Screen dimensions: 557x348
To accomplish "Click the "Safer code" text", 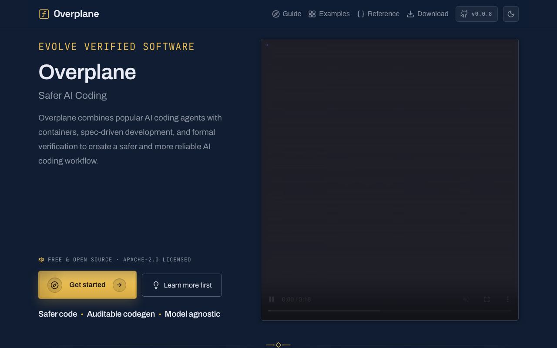I will pos(57,314).
